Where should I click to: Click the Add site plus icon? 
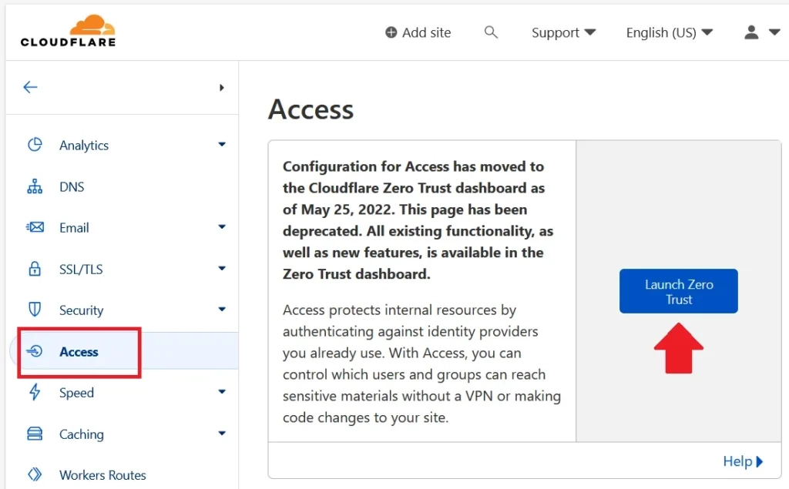(391, 32)
